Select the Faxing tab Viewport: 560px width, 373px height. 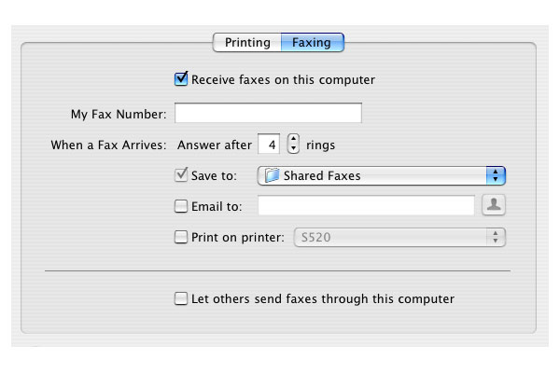[312, 43]
